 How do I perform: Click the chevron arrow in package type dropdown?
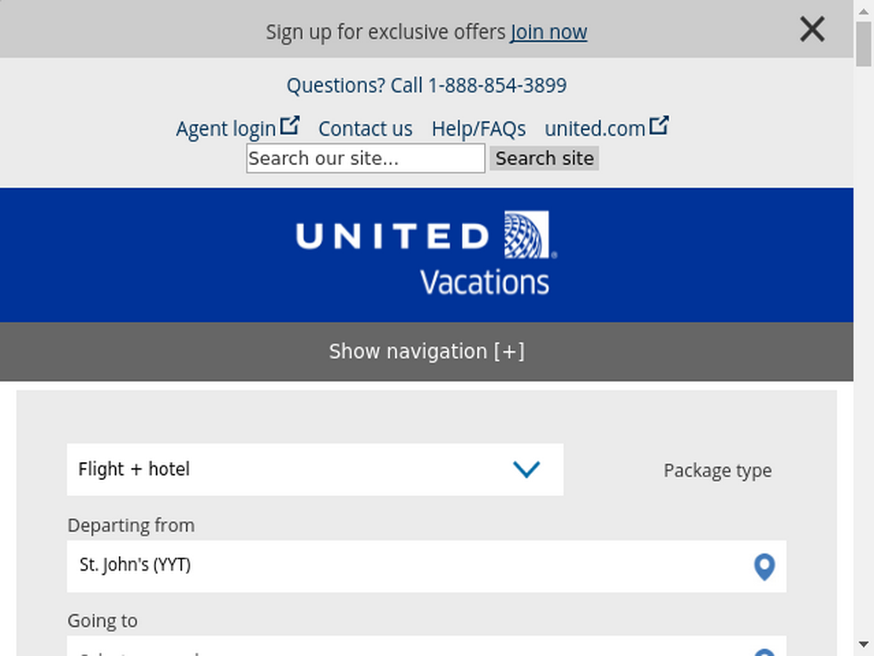coord(526,470)
